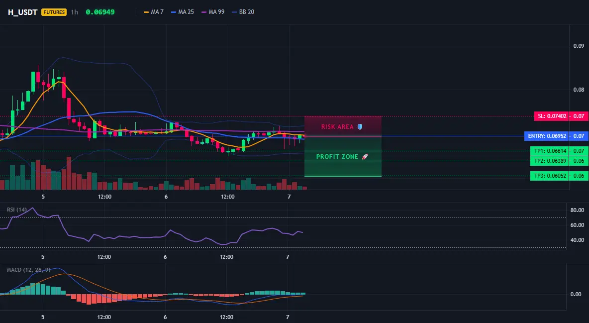589x323 pixels.
Task: Click the 0.09 price axis value
Action: [579, 46]
